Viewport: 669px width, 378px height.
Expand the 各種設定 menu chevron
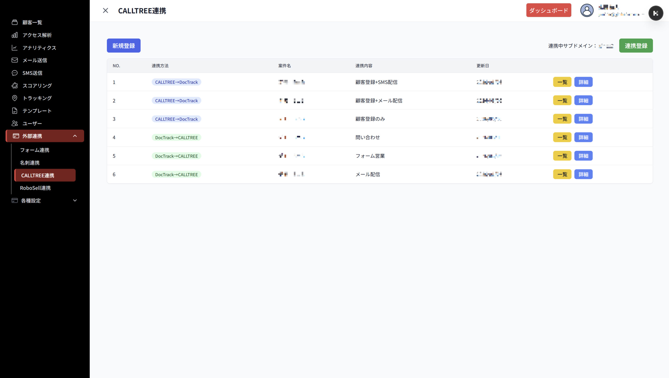point(75,201)
